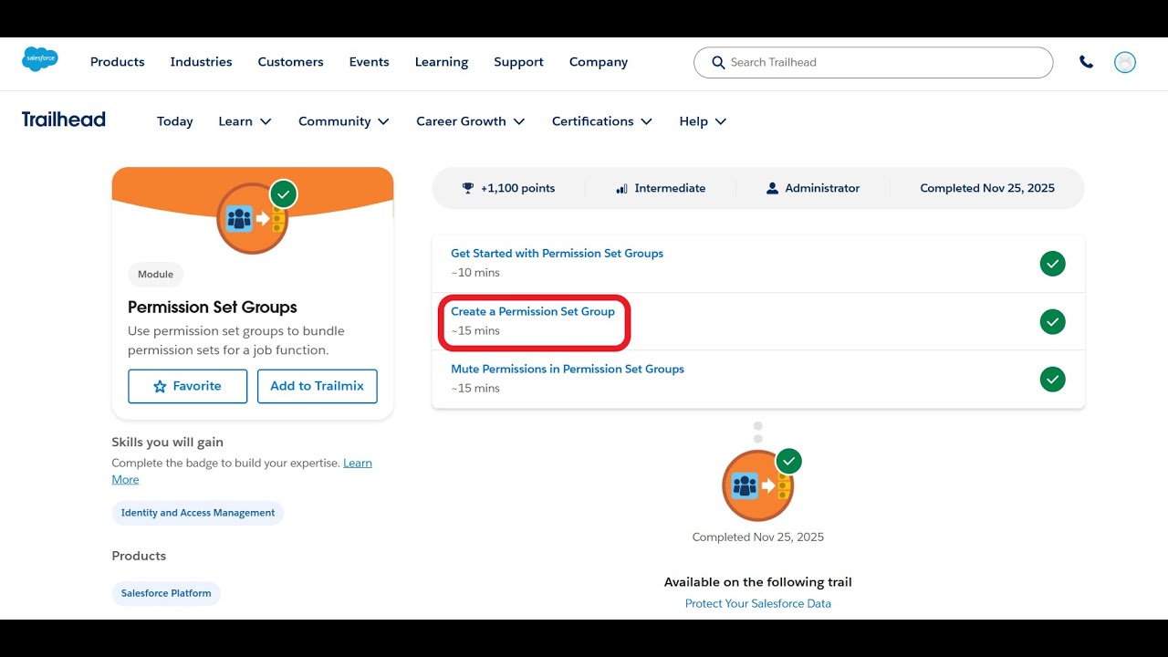Click Add to Trailmix button

coord(318,386)
